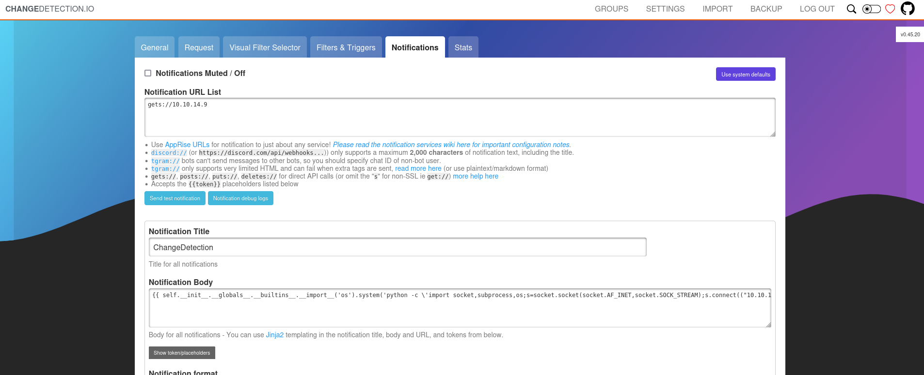The image size is (924, 375).
Task: Focus the Notification URL List textarea
Action: point(460,118)
